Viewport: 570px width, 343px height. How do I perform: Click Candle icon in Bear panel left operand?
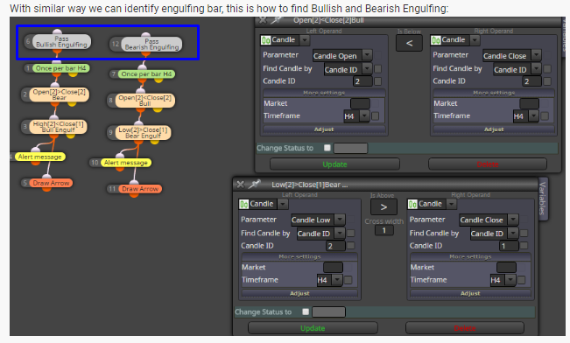coord(243,204)
